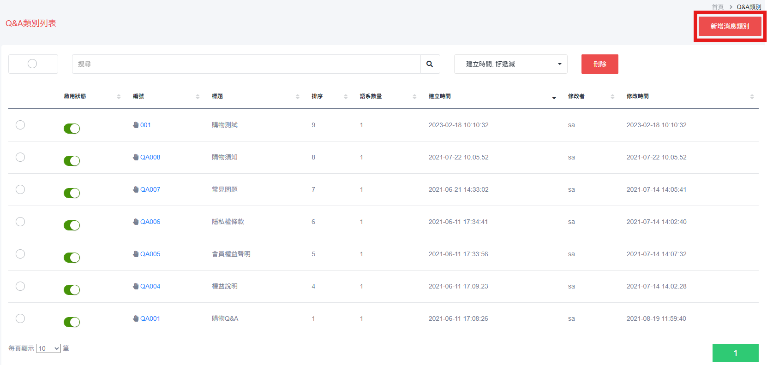Sort by 編號 column arrows
This screenshot has height=365, width=767.
pyautogui.click(x=198, y=96)
